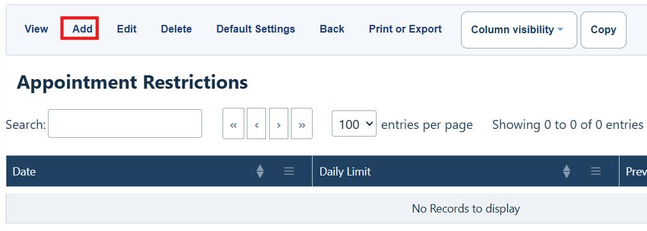Open Default Settings
Screen dimensions: 647x231
256,29
